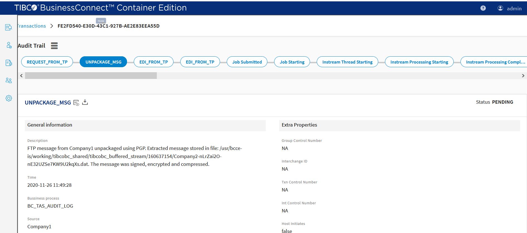This screenshot has height=233, width=527.
Task: Select the EDI_FROM_TP step before Job Submitted
Action: 200,62
